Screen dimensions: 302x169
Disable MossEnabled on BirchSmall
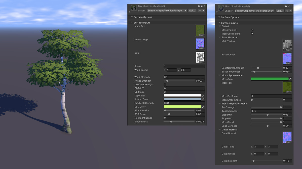click(252, 30)
